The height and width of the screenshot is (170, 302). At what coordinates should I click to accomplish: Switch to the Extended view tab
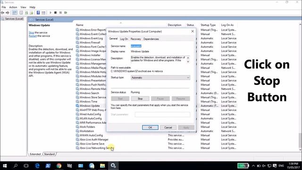click(x=35, y=154)
